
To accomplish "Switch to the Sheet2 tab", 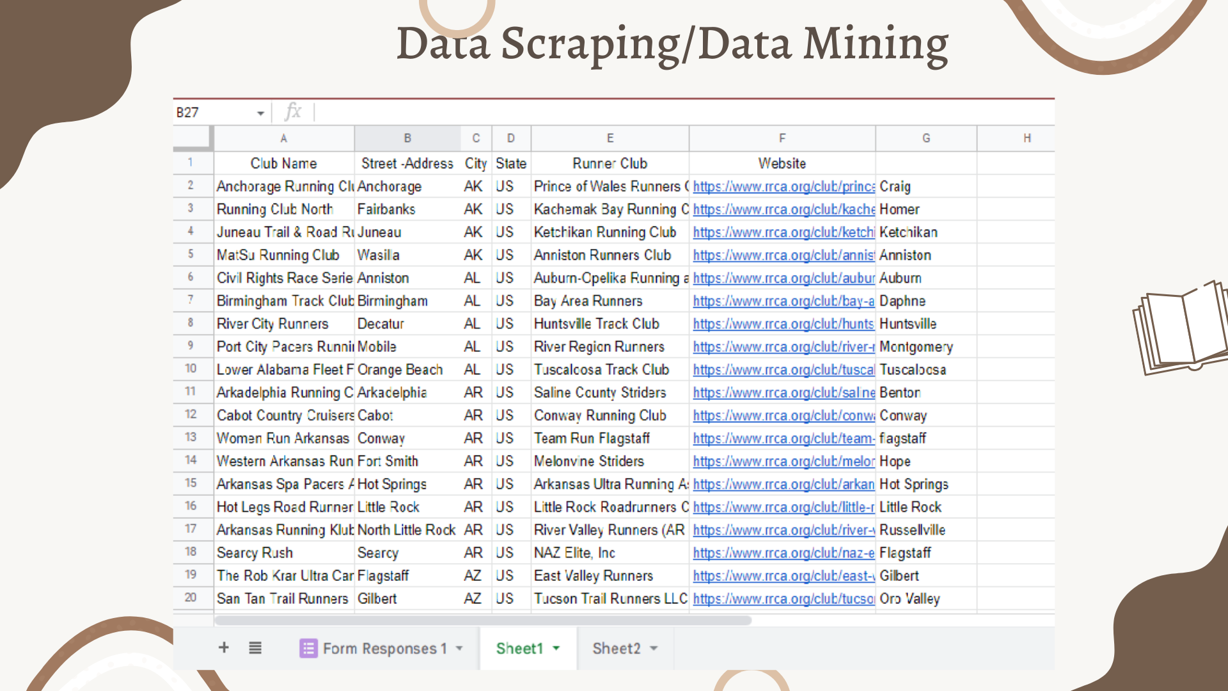I will [615, 648].
